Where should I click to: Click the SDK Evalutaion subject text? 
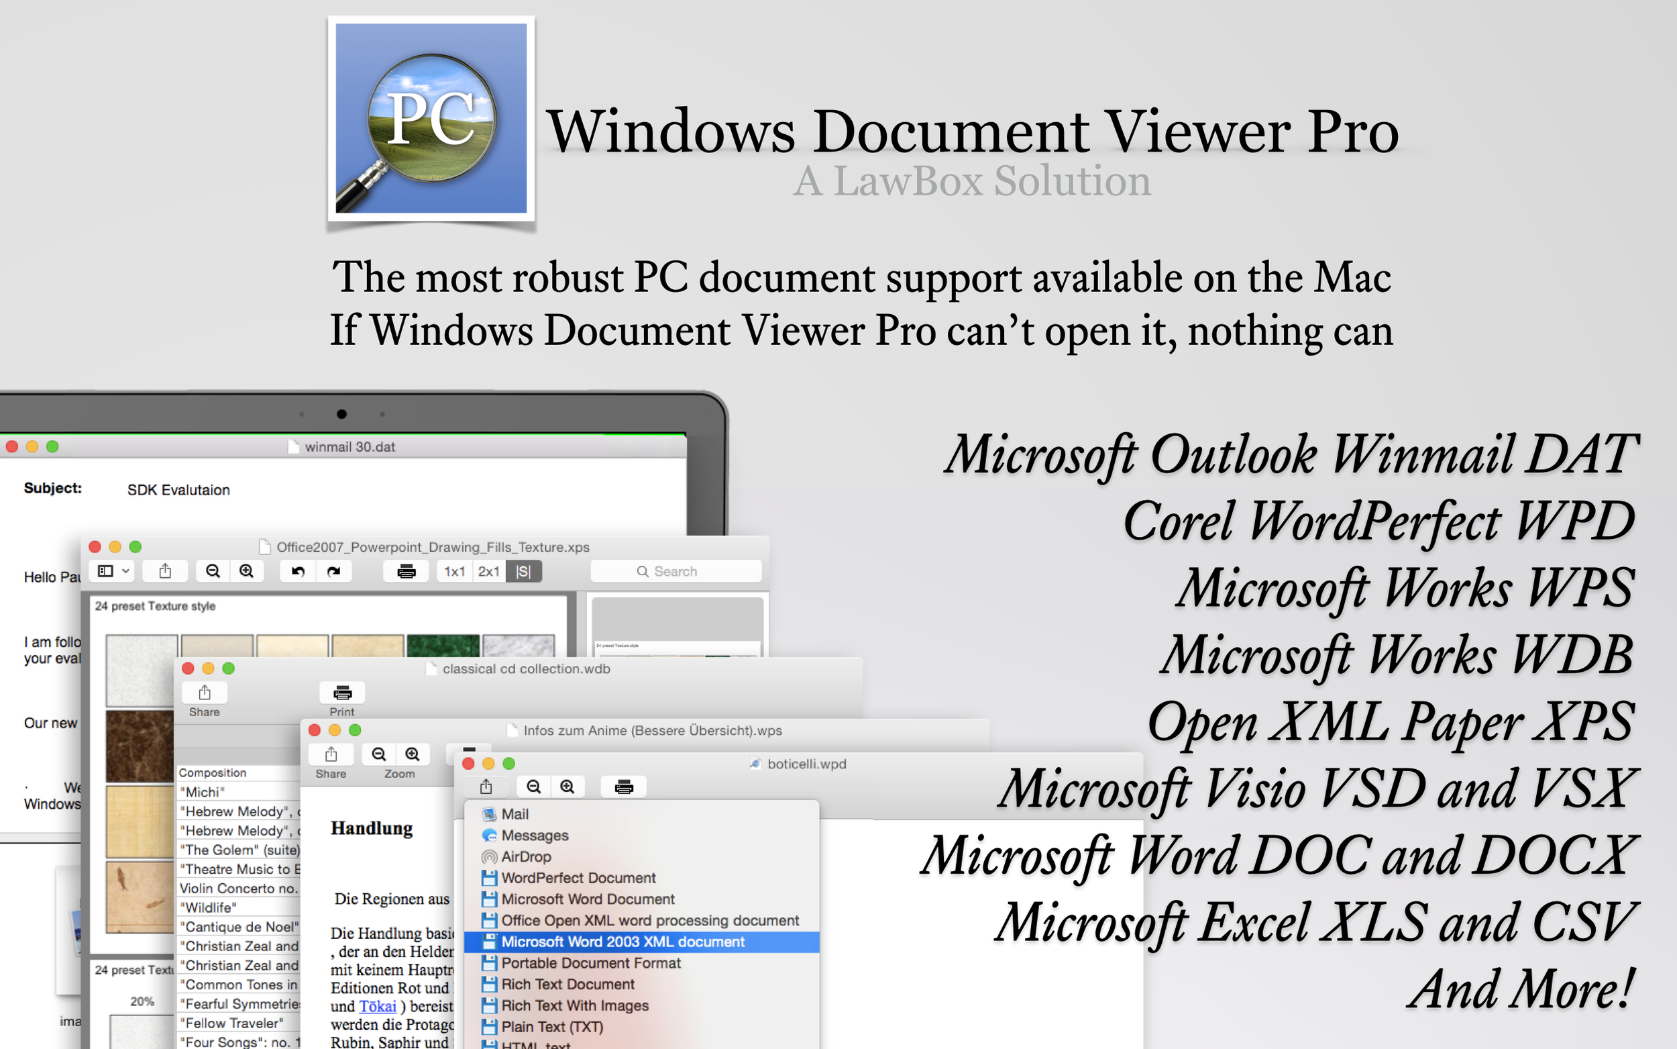coord(178,490)
